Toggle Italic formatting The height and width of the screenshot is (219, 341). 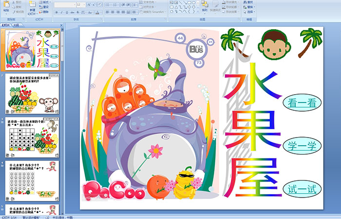coord(62,12)
